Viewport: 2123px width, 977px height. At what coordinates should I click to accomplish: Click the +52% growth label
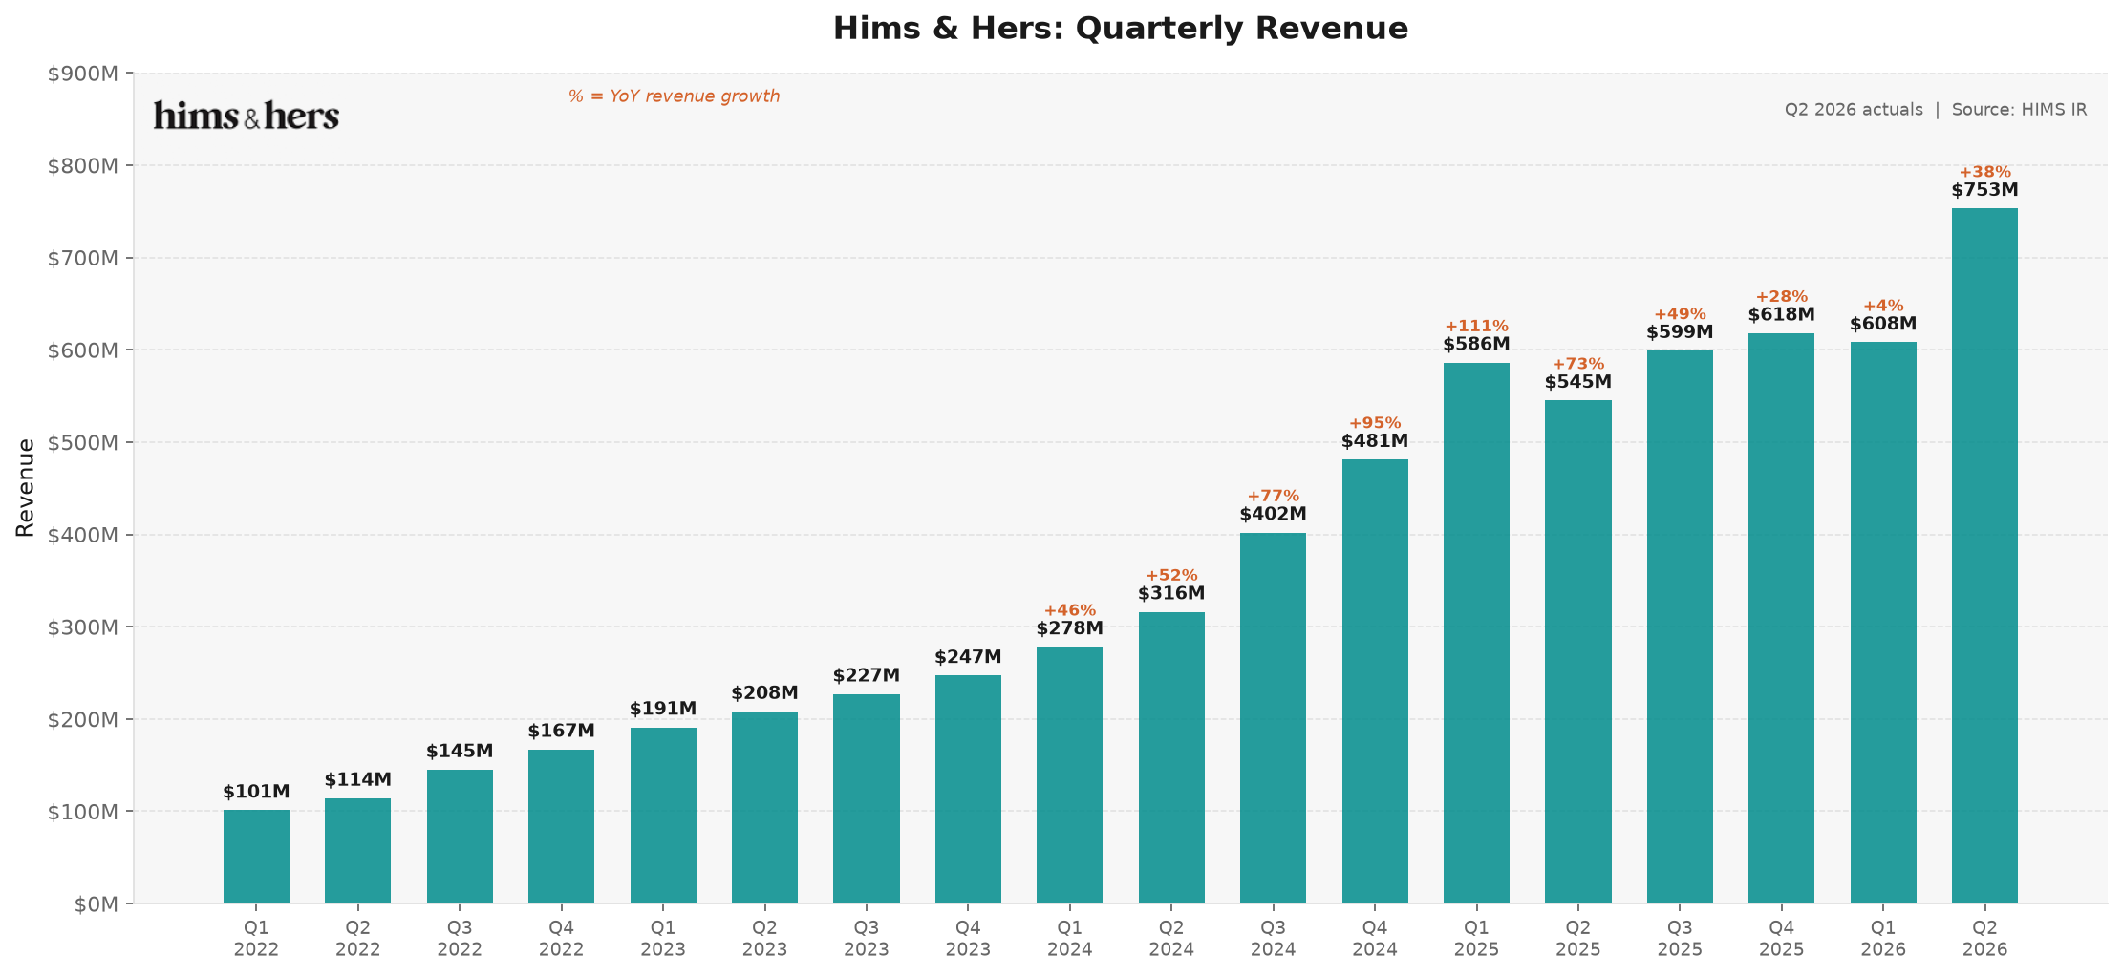pos(1171,576)
